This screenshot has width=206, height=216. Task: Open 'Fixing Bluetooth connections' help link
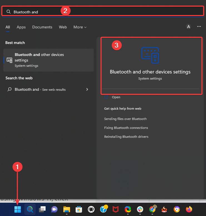point(126,128)
